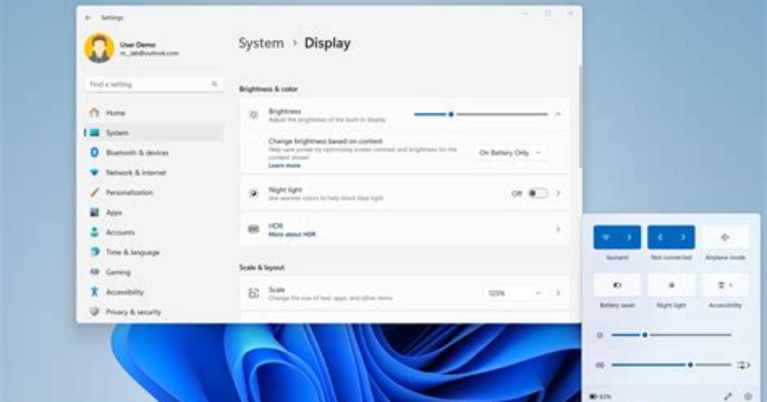Image resolution: width=767 pixels, height=402 pixels.
Task: Toggle the Night light quick settings tile
Action: pos(671,285)
